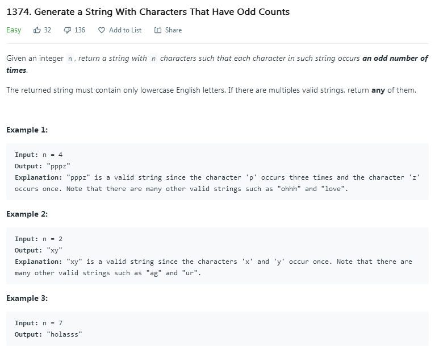Open the Add to List text link
The height and width of the screenshot is (348, 439).
pyautogui.click(x=125, y=30)
